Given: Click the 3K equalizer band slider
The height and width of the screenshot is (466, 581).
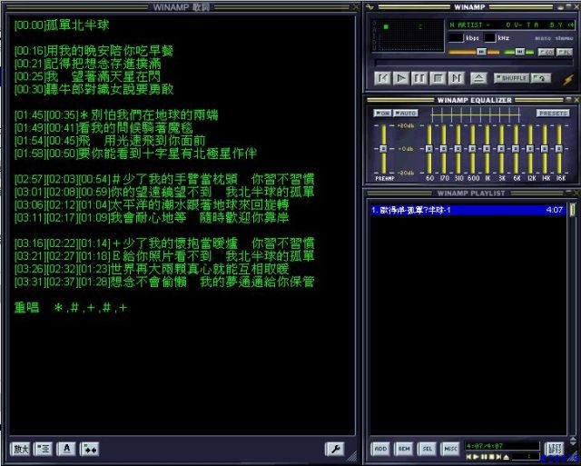Looking at the screenshot, I should pyautogui.click(x=501, y=149).
